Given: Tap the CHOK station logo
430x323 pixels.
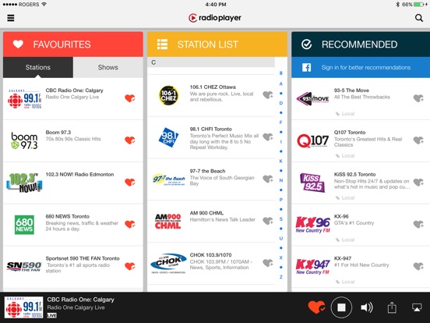Looking at the screenshot, I should click(168, 264).
